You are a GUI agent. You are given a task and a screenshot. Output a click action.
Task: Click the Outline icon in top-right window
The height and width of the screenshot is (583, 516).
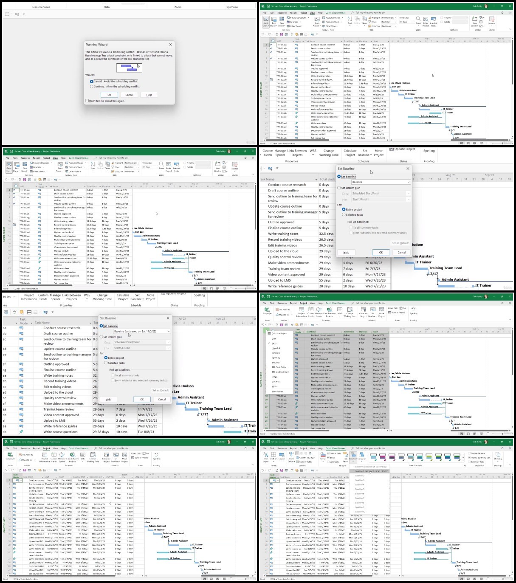pos(357,21)
